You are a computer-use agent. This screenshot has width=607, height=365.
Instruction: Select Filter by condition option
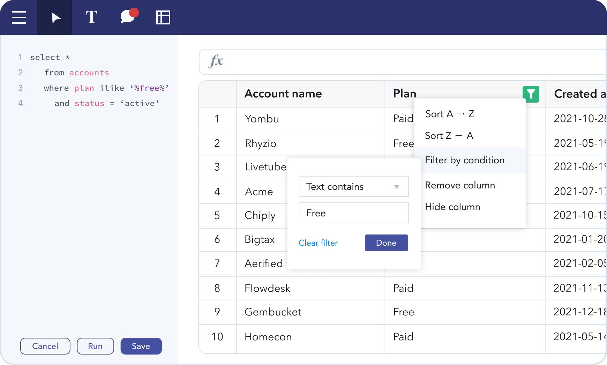tap(465, 160)
